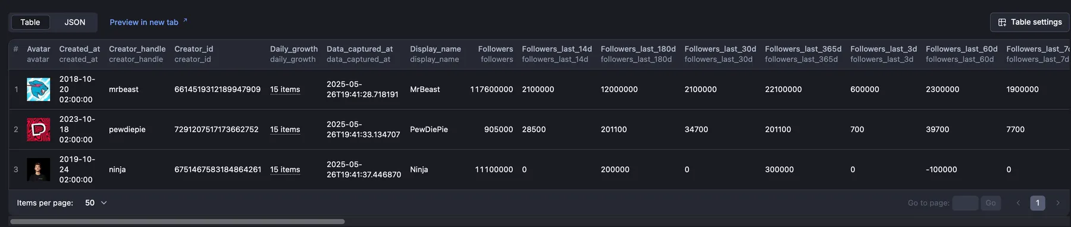The height and width of the screenshot is (227, 1071).
Task: Click the Created_at column header
Action: pos(80,49)
